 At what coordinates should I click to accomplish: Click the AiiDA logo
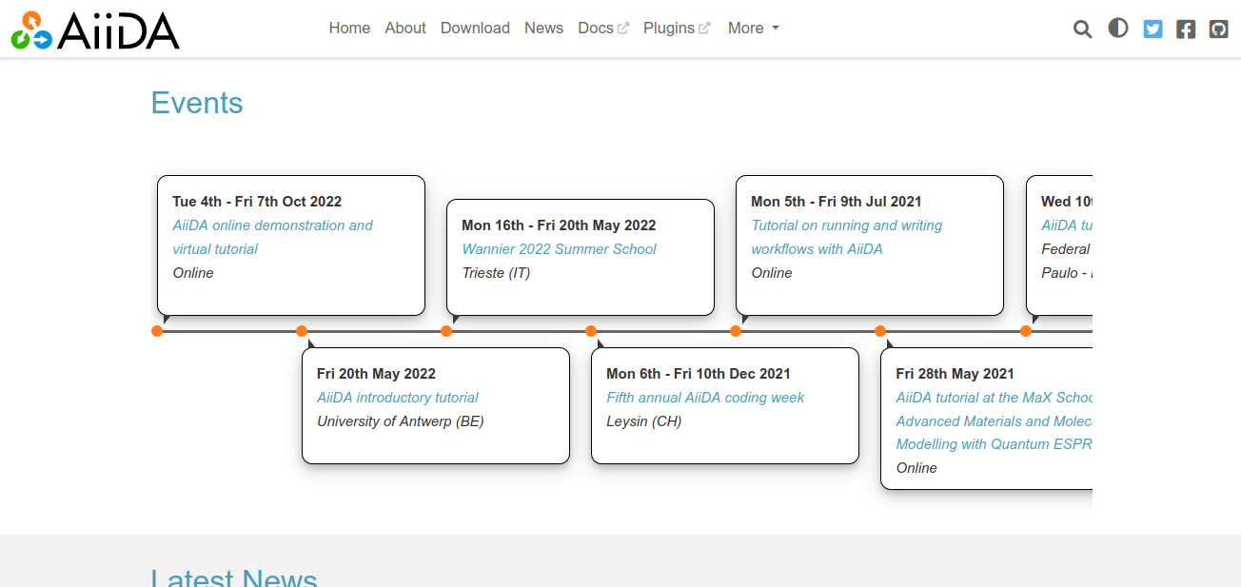[x=95, y=29]
